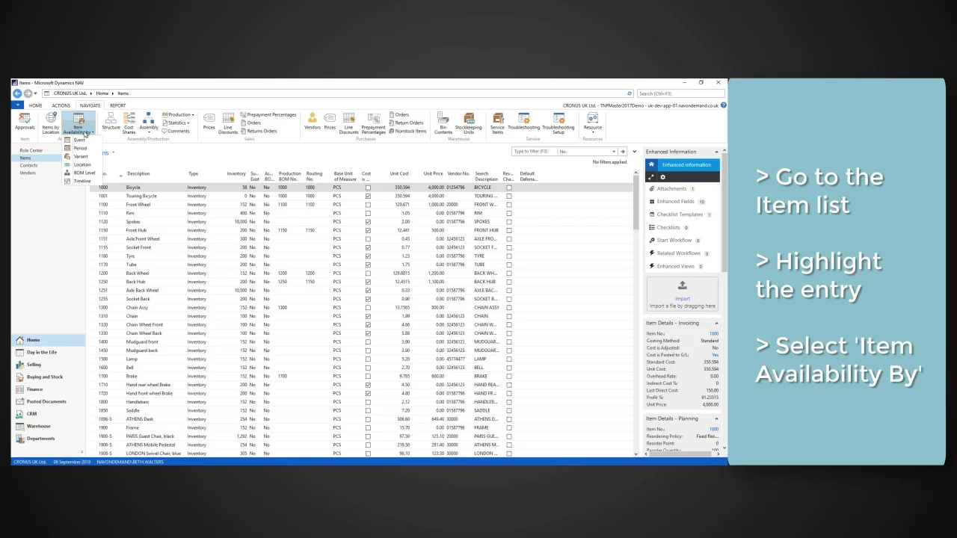957x538 pixels.
Task: Expand the Production dropdown in ribbon
Action: click(x=179, y=115)
